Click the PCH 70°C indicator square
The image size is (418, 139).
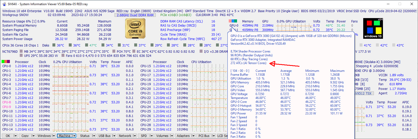pos(113,51)
